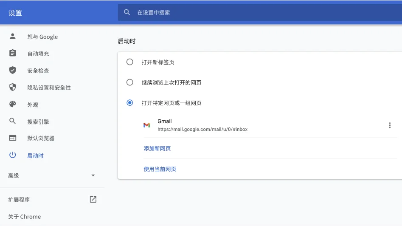Click the clipboard icon for 自动填充
Viewport: 402px width, 226px height.
tap(13, 54)
